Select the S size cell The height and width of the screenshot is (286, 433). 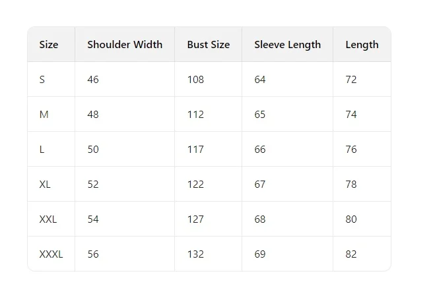click(42, 80)
